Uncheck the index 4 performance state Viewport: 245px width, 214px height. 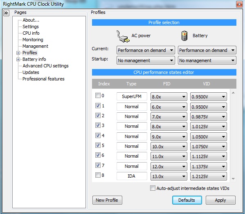click(x=98, y=135)
